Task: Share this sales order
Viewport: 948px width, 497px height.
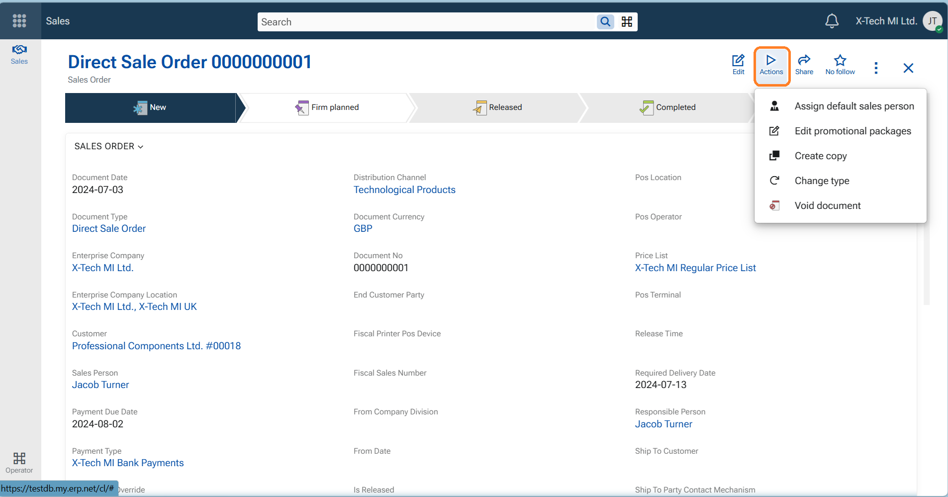Action: pos(804,65)
